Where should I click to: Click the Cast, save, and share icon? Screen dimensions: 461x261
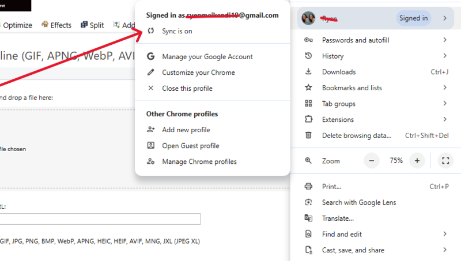(x=308, y=250)
